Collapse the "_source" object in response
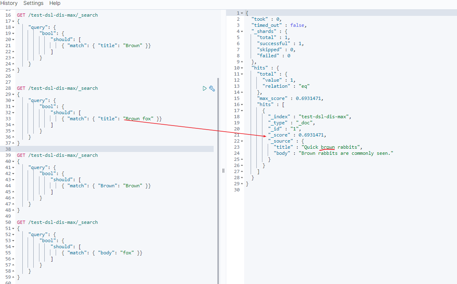 [x=243, y=141]
